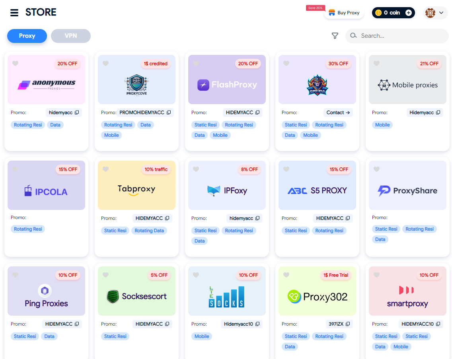This screenshot has width=452, height=359.
Task: Favorite the LTE Socks card heart
Action: click(x=196, y=275)
